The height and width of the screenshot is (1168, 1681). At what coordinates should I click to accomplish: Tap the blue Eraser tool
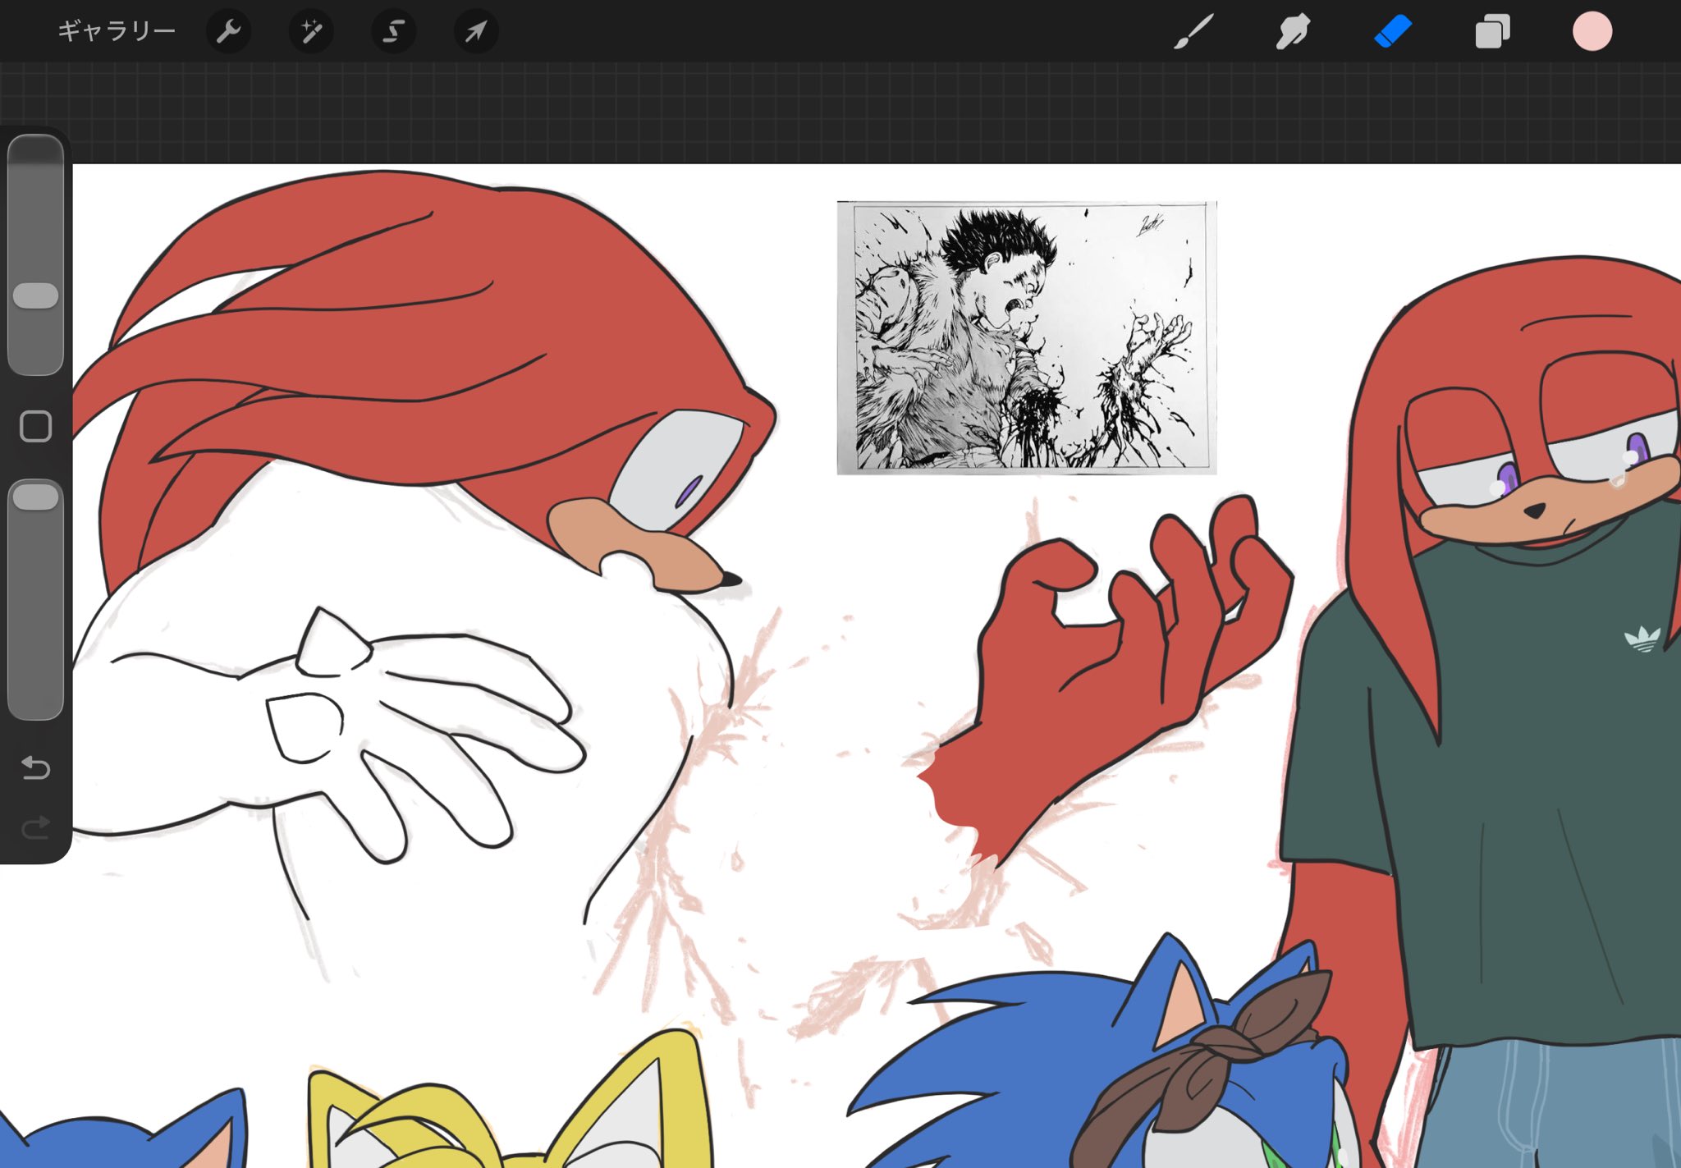click(1393, 32)
